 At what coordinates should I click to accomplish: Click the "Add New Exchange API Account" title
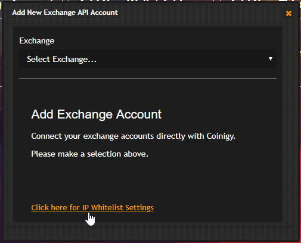click(x=65, y=13)
